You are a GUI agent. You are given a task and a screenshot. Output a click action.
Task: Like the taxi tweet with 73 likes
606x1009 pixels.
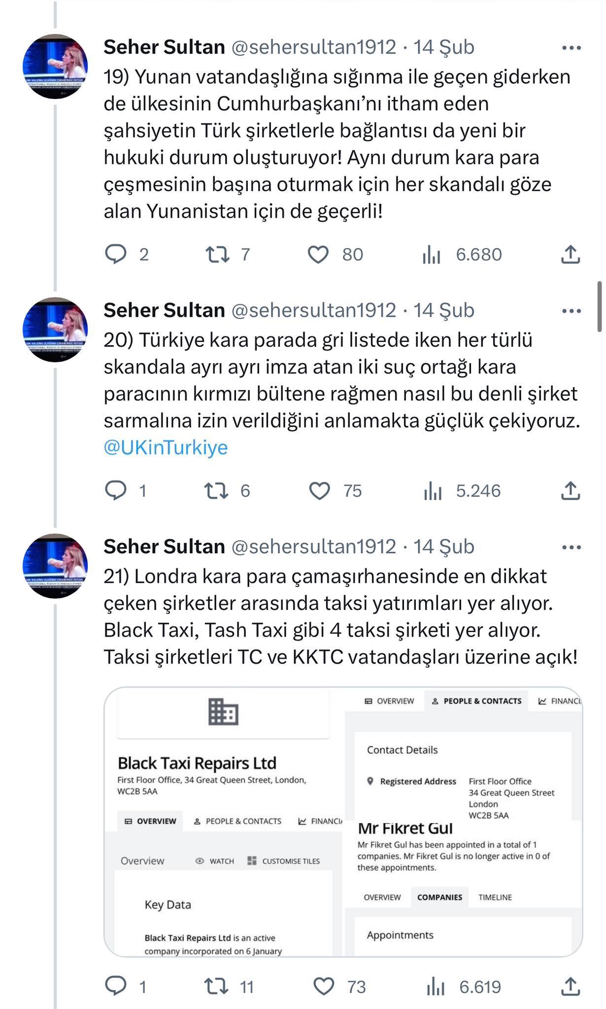[324, 986]
